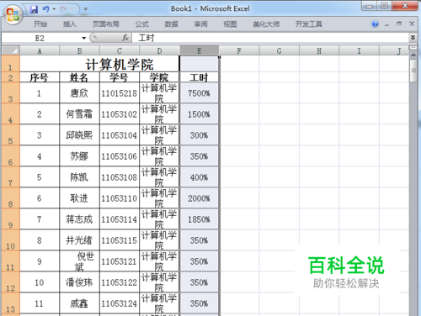Save the workbook with the floppy icon
421x316 pixels.
click(x=34, y=9)
